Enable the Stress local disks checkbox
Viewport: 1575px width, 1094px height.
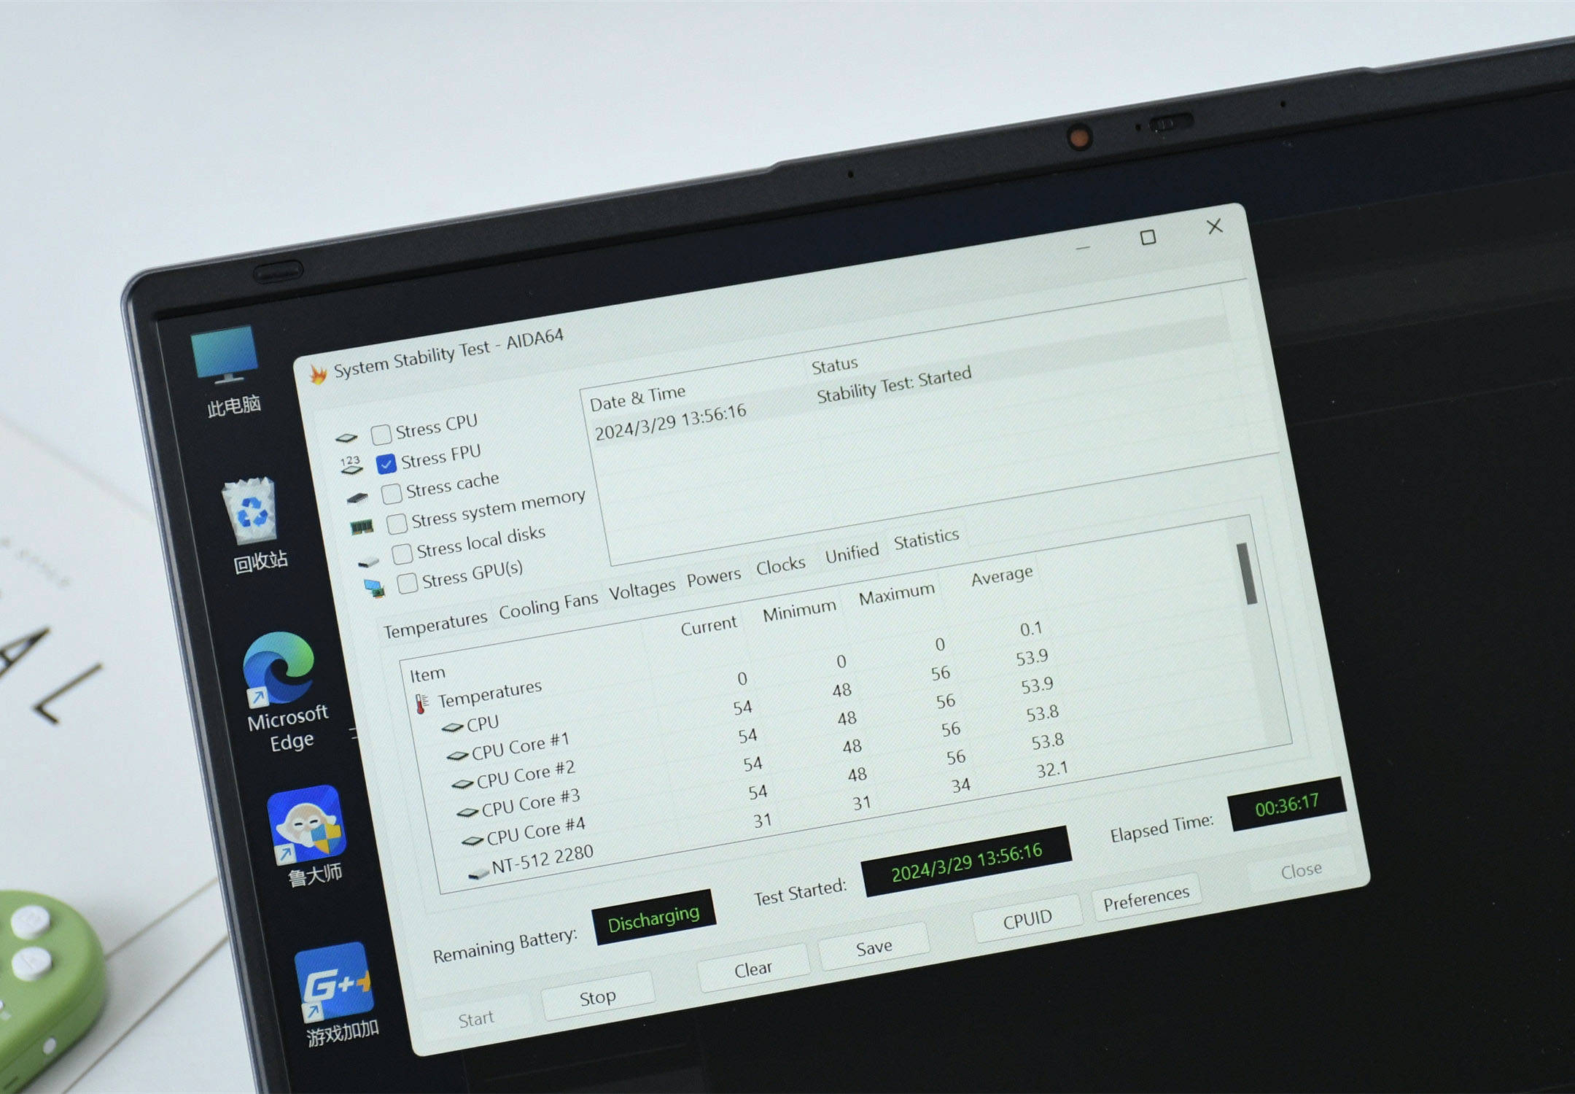coord(402,554)
